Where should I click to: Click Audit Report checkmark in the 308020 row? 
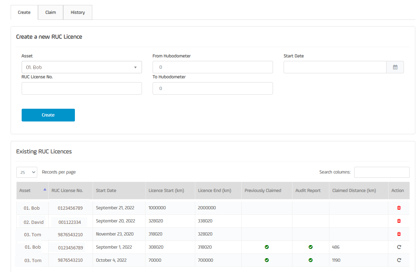pyautogui.click(x=311, y=247)
